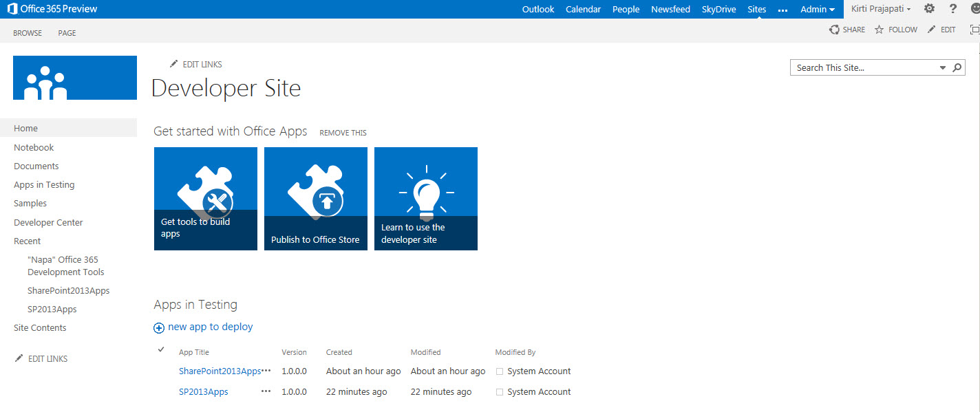Image resolution: width=980 pixels, height=412 pixels.
Task: Open the Kirti Prajapati user menu
Action: 881,9
